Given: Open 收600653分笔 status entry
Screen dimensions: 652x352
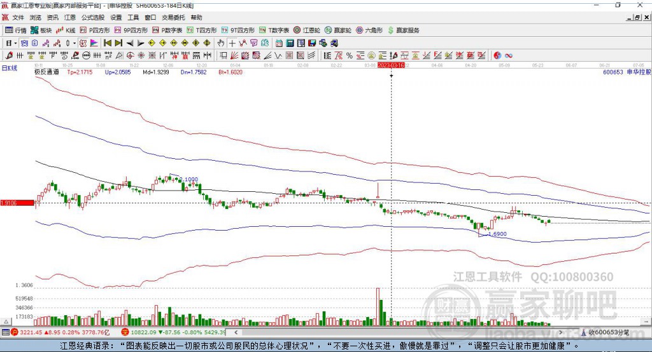Looking at the screenshot, I should pos(605,332).
